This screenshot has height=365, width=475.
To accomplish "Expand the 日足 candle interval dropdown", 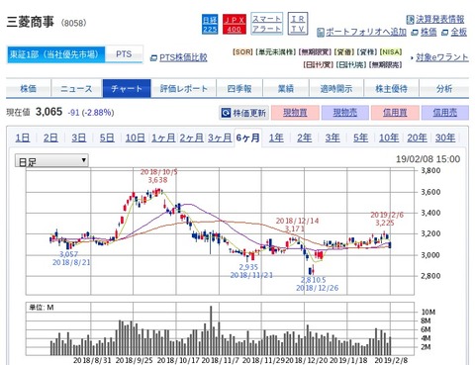I will 51,160.
